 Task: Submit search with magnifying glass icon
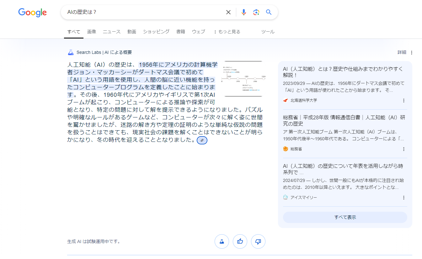click(x=269, y=12)
